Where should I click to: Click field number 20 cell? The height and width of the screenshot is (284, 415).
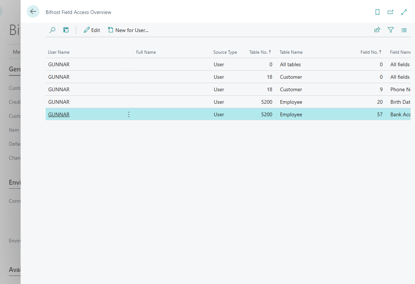coord(380,102)
